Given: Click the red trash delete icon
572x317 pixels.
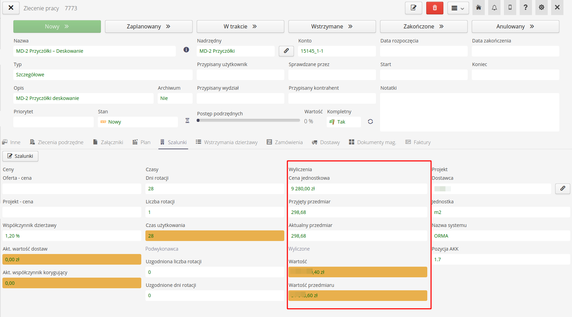Looking at the screenshot, I should pyautogui.click(x=434, y=8).
